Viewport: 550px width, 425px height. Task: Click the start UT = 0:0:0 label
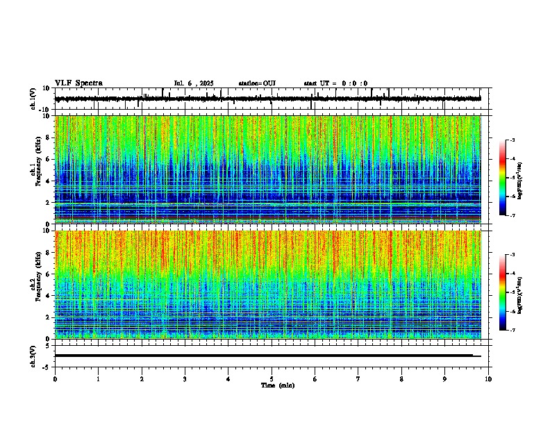(x=335, y=83)
